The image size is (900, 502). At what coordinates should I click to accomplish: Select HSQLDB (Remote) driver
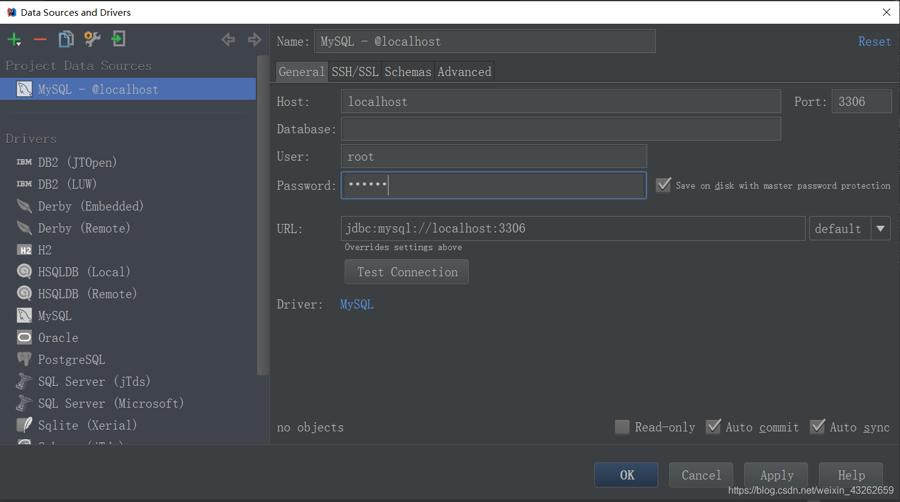[x=88, y=293]
